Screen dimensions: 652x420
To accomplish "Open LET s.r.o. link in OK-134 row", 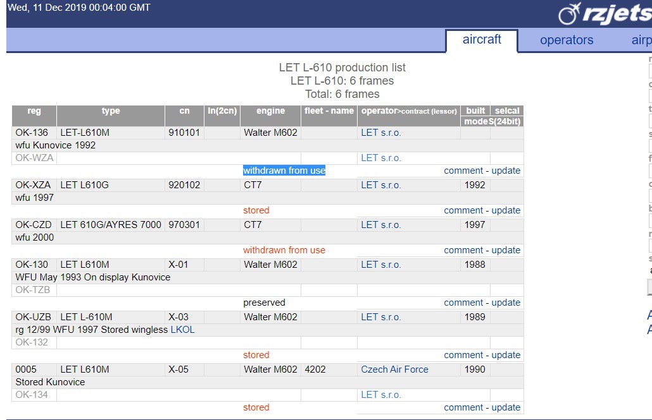I will click(380, 395).
